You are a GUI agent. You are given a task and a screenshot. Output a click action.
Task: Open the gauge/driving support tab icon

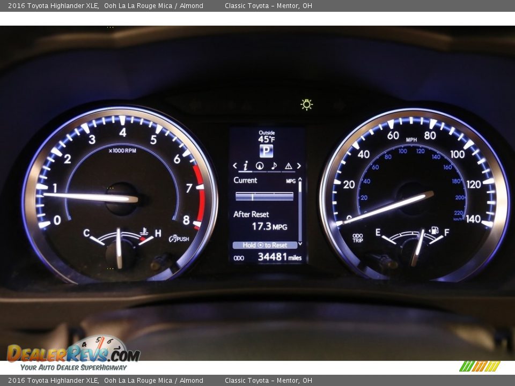(x=260, y=166)
